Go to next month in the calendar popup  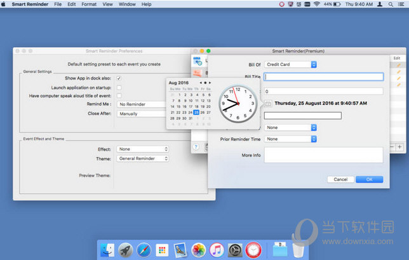click(x=210, y=83)
